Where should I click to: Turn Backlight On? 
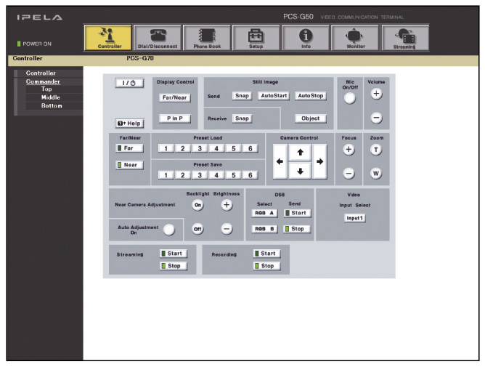tap(197, 206)
